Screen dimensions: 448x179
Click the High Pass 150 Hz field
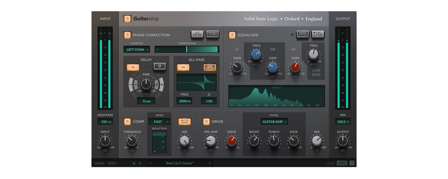tap(105, 122)
